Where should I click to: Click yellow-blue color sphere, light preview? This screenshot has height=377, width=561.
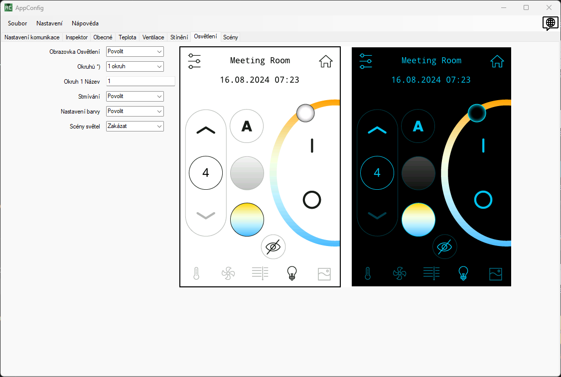pyautogui.click(x=247, y=220)
